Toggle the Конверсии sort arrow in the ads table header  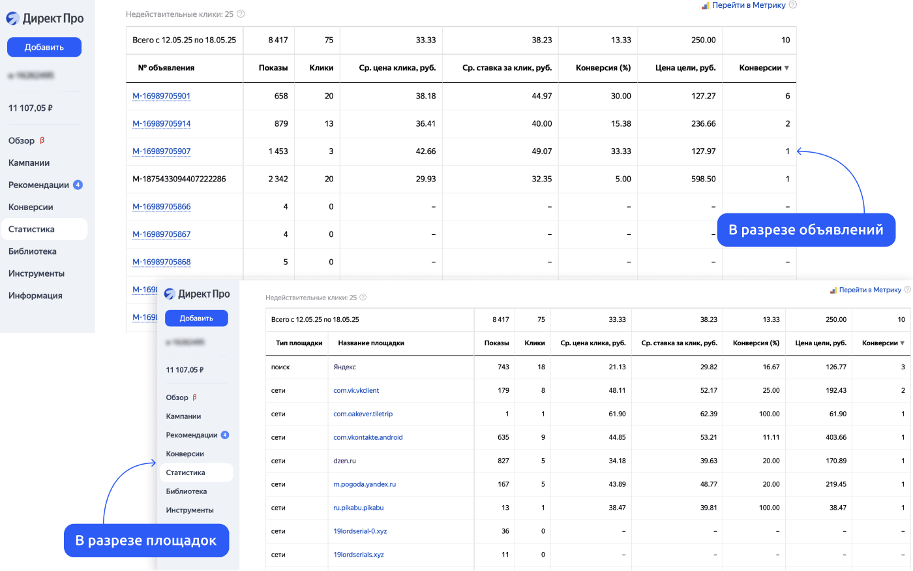point(786,68)
